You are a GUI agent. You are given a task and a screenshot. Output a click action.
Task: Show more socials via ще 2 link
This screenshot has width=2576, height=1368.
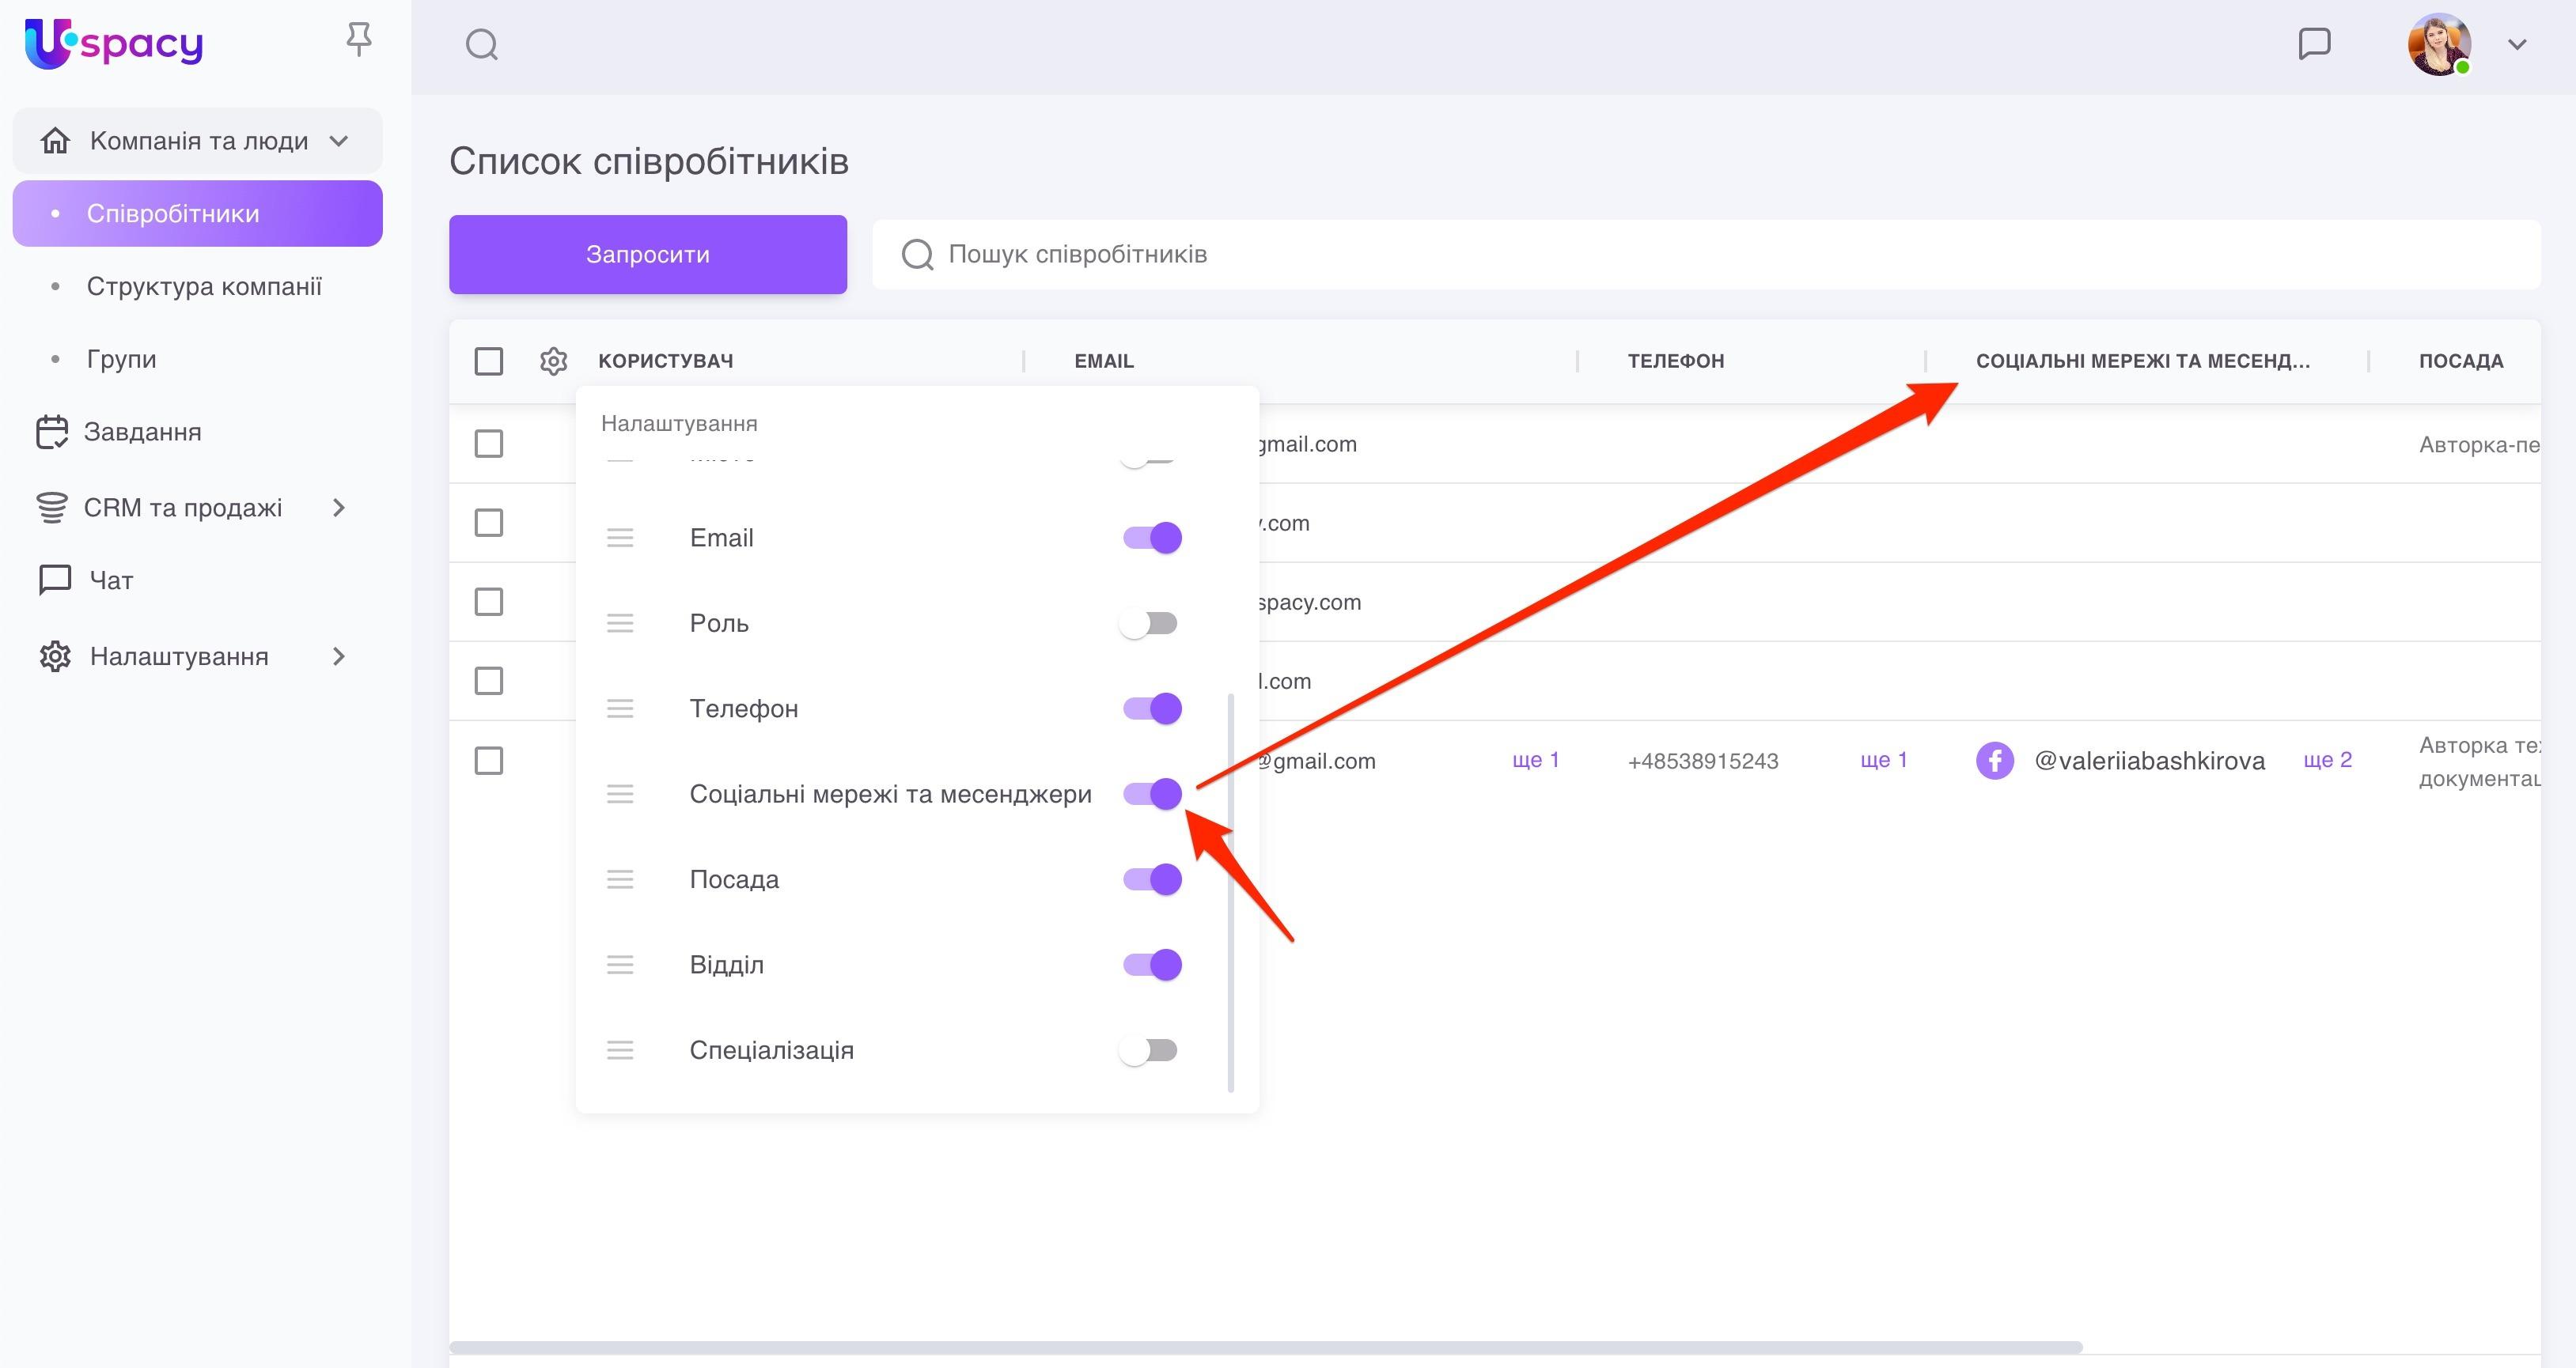pos(2327,761)
